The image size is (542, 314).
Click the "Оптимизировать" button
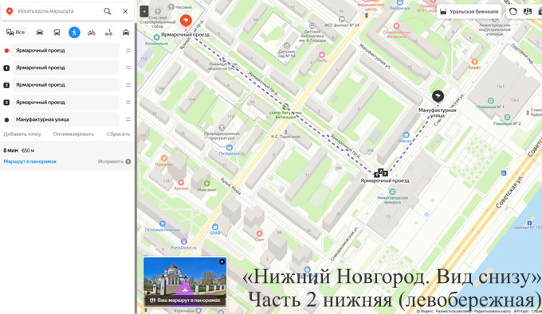73,134
